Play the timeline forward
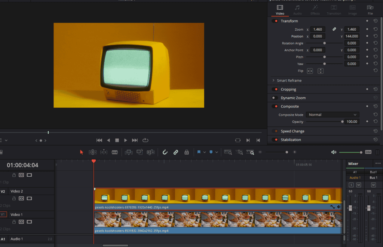 [x=126, y=140]
